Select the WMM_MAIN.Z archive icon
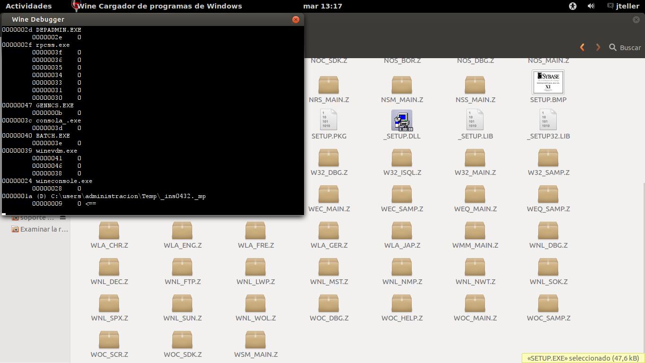Image resolution: width=645 pixels, height=363 pixels. coord(475,231)
